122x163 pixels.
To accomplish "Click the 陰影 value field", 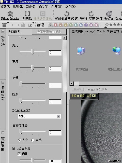I will point(55,102).
